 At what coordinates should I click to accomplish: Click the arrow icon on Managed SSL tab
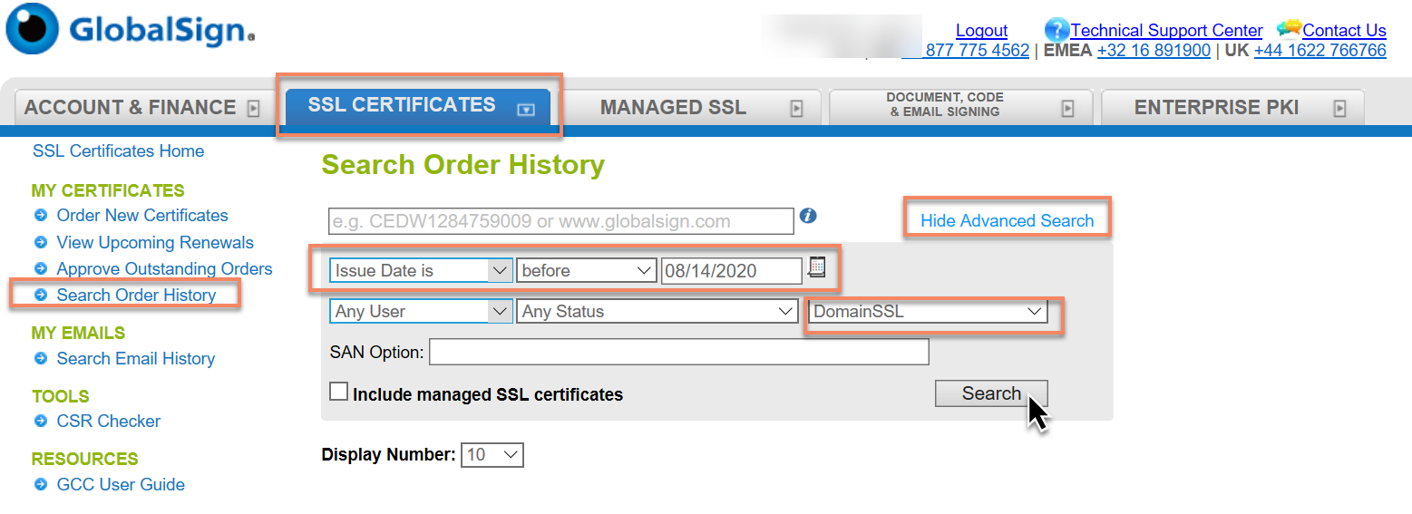click(x=796, y=108)
